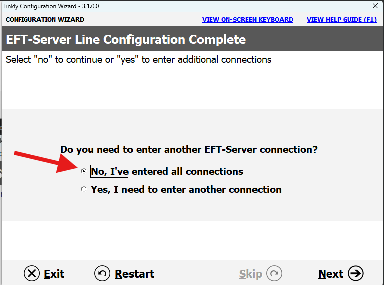Click the Next text label
This screenshot has height=285, width=384.
331,274
